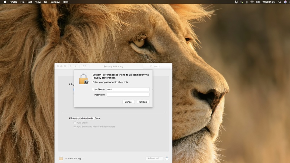
Task: Click the Wed 04:22 clock
Action: pos(269,2)
